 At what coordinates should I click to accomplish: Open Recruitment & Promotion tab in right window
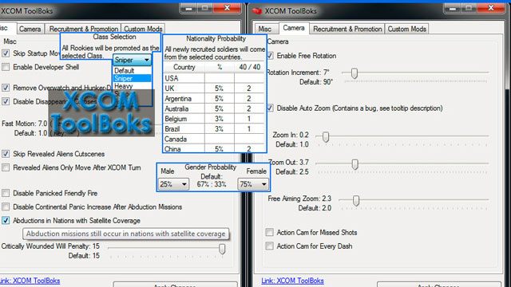[347, 29]
